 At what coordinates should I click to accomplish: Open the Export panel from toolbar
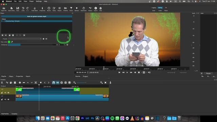click(x=96, y=9)
